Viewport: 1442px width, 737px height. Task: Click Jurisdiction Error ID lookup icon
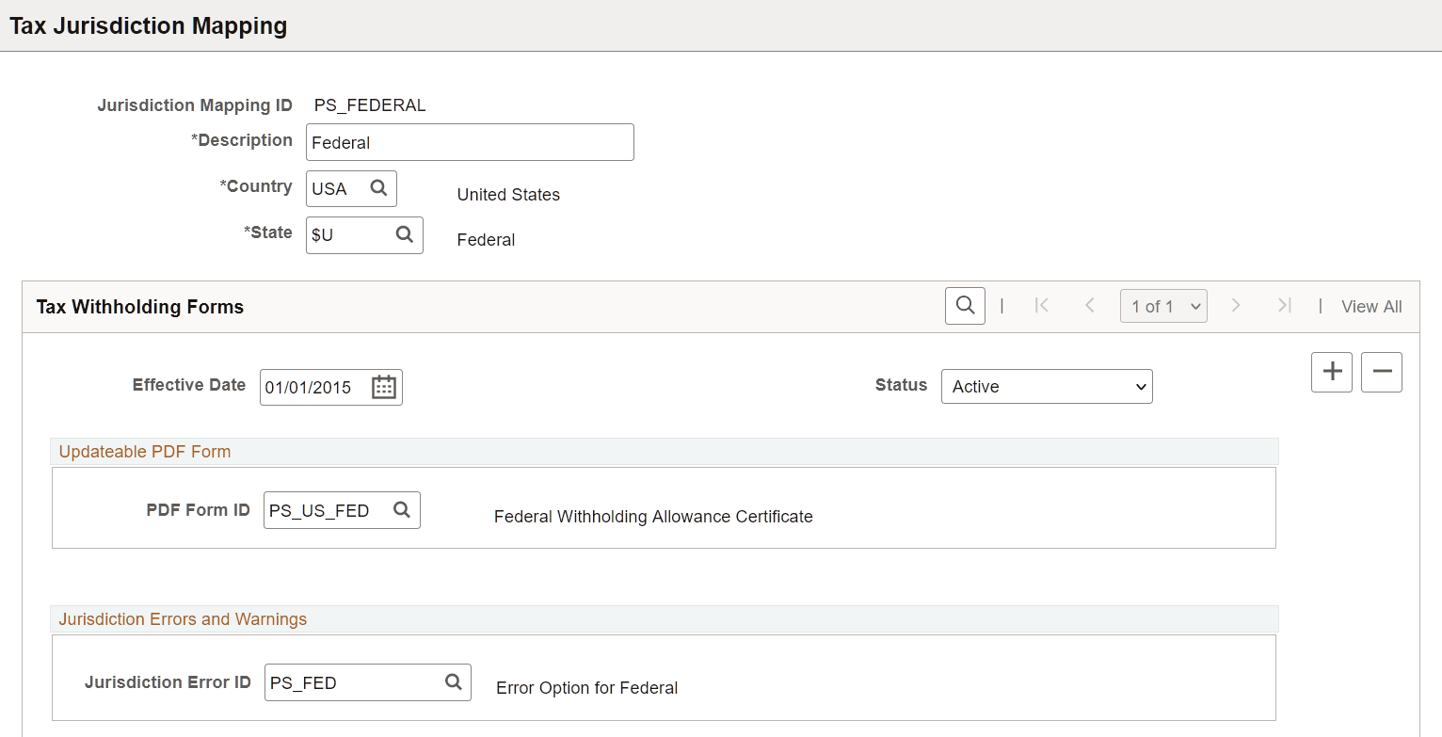453,682
